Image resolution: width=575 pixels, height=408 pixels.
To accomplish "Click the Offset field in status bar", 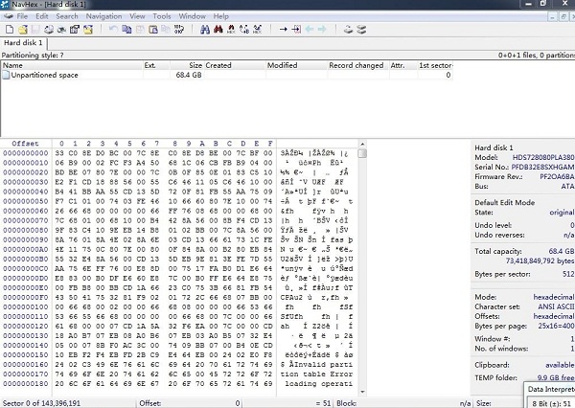I will coord(189,403).
